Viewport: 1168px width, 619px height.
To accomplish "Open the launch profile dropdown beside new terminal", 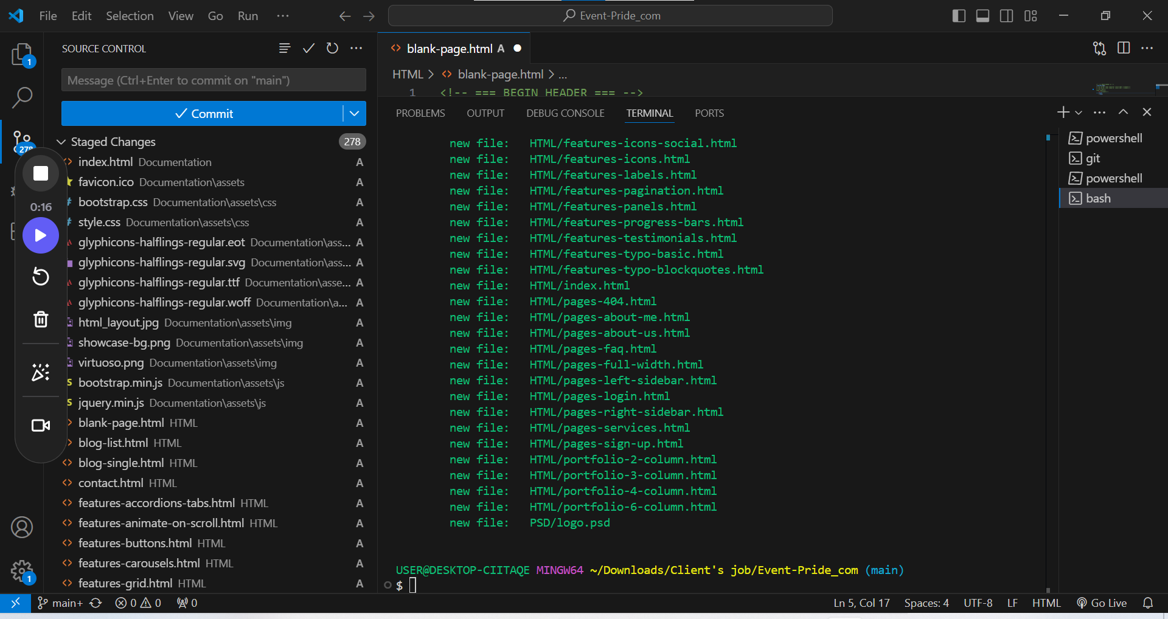I will click(1079, 112).
